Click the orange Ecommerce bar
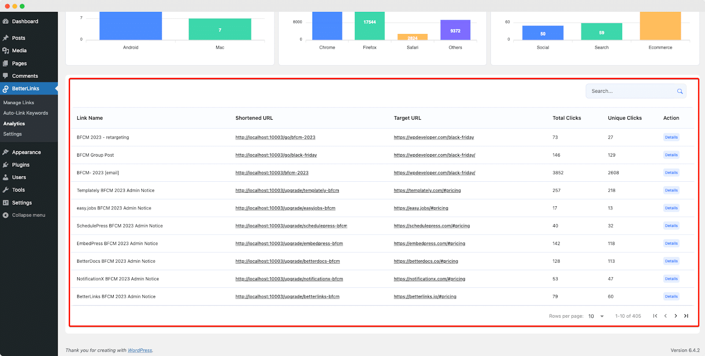Screen dimensions: 705x356 [660, 26]
